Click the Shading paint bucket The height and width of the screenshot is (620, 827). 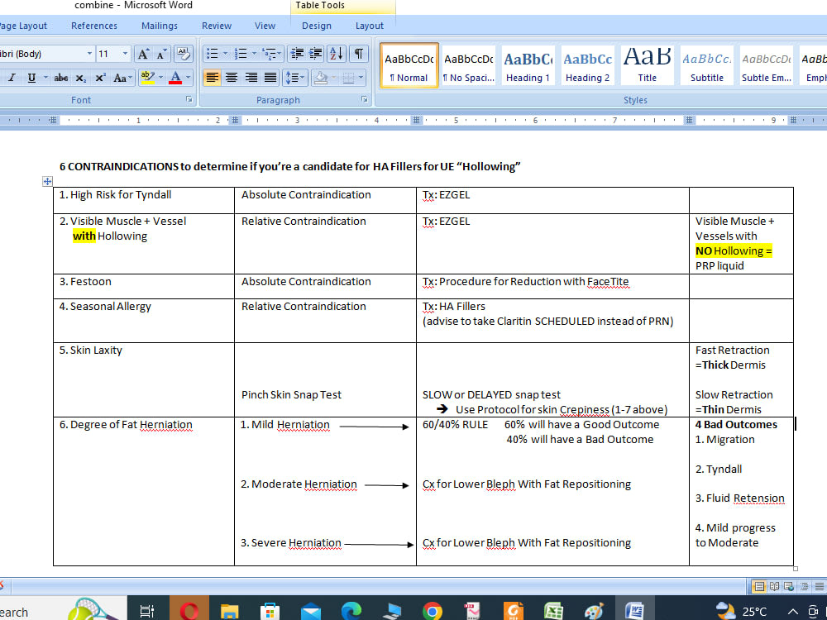320,78
